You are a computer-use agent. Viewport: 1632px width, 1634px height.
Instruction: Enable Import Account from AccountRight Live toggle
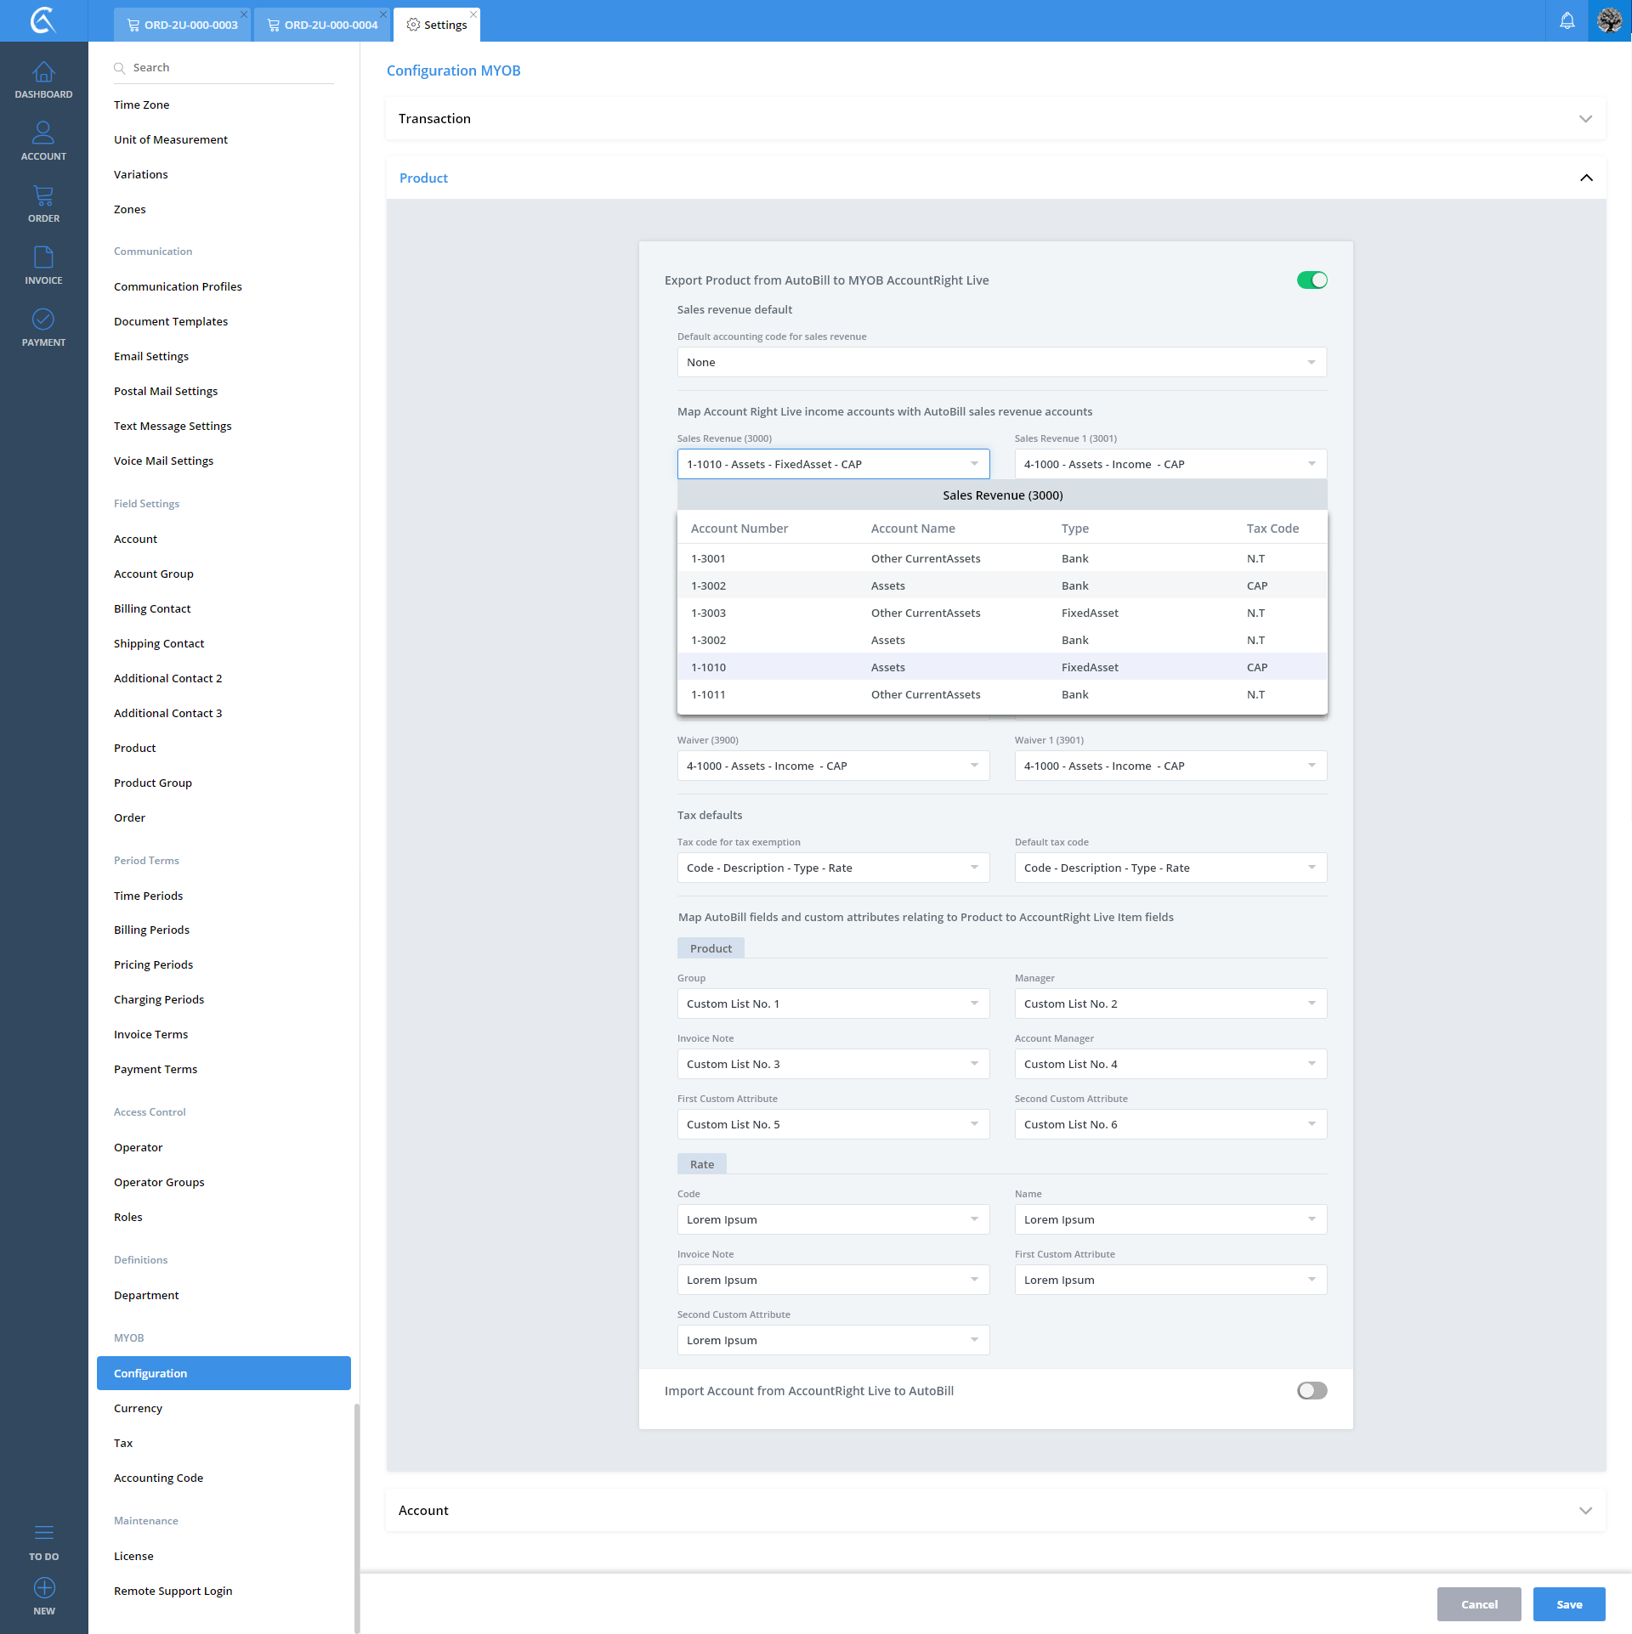pyautogui.click(x=1312, y=1391)
